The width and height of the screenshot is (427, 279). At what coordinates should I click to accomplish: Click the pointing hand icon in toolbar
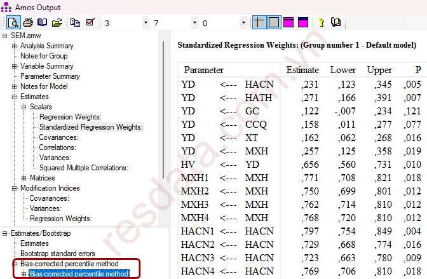(x=321, y=23)
